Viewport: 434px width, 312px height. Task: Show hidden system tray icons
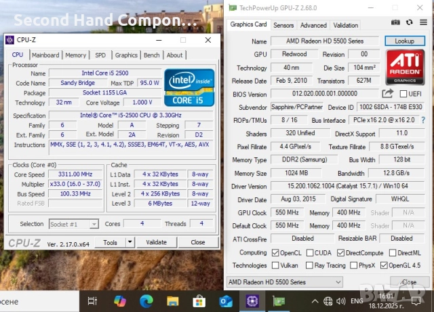315,301
